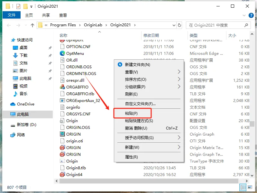257x193 pixels.
Task: Choose 粘贴(P) from context menu
Action: [149, 113]
